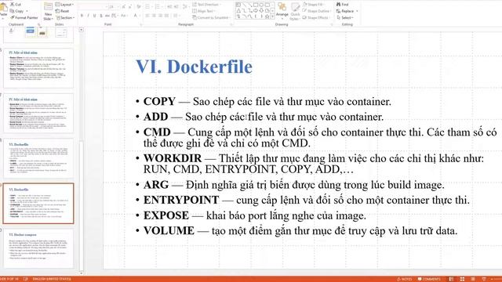Screen dimensions: 502x282
Task: Switch to Slide Sorter view
Action: [462, 279]
